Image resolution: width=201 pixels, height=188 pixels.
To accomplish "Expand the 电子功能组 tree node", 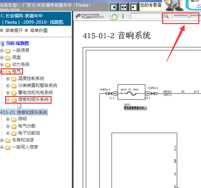I will coord(8,133).
